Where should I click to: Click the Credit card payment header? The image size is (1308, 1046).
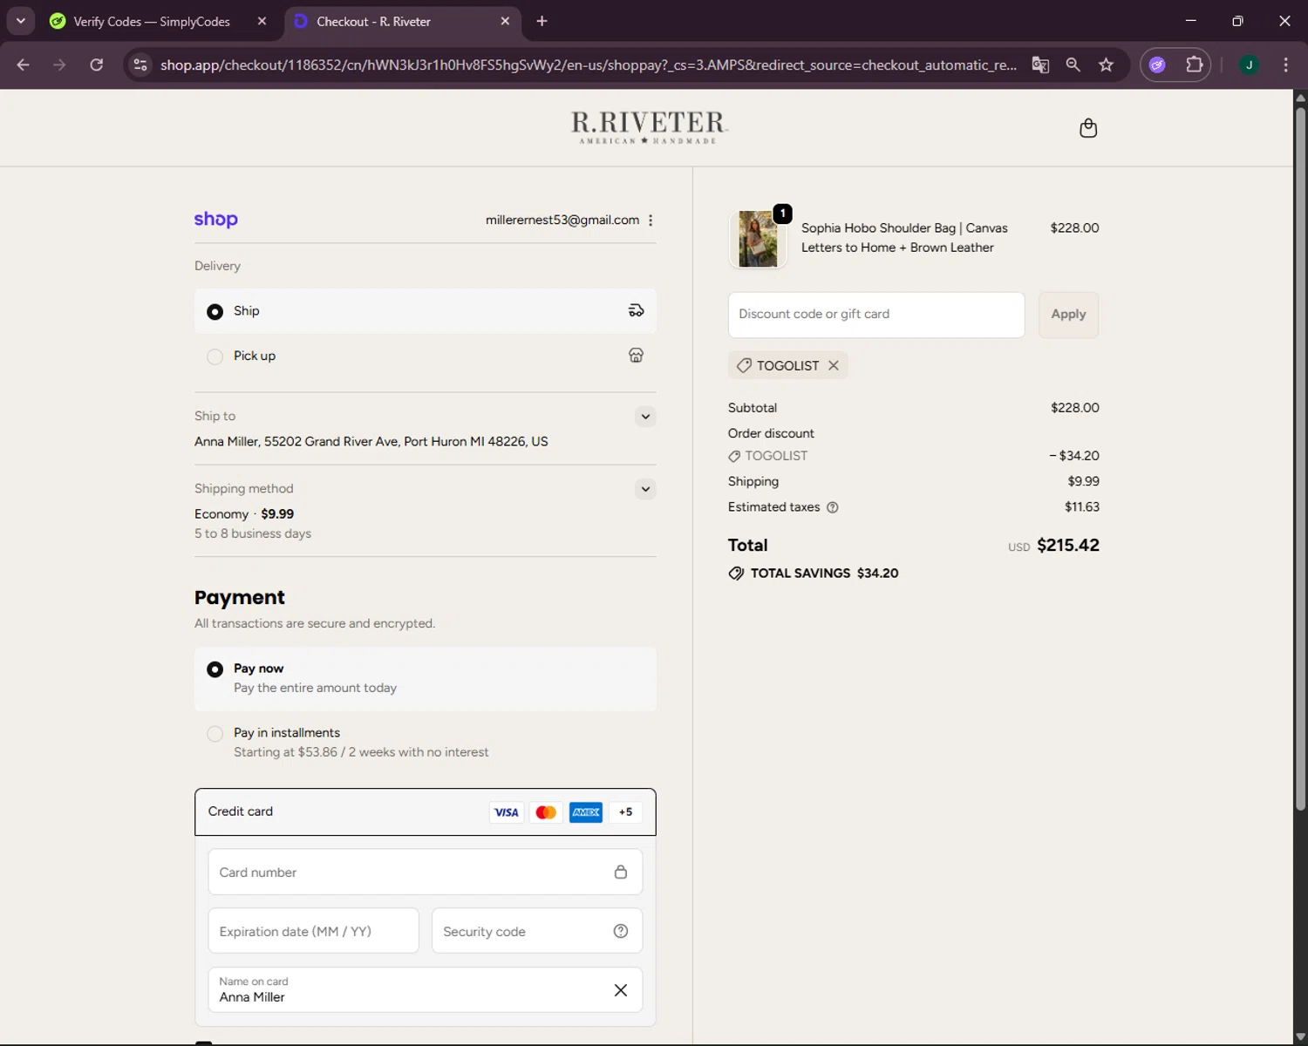425,812
